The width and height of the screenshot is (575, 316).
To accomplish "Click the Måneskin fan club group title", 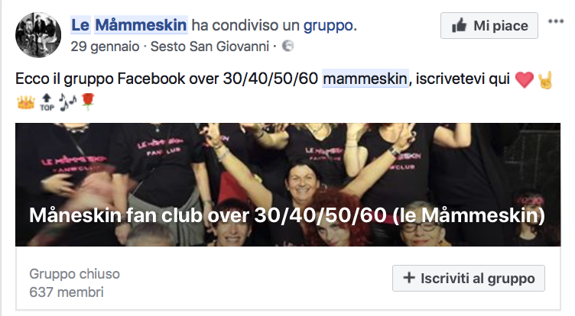I will [287, 215].
